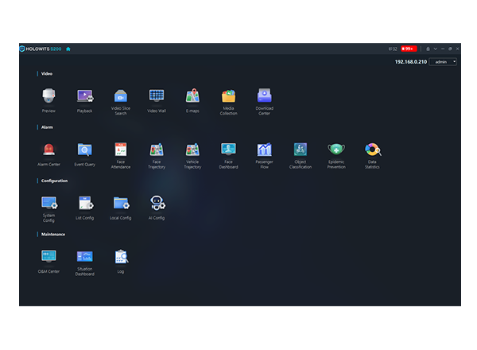This screenshot has width=477, height=350.
Task: Open Vehicle Trajectory map icon
Action: 192,150
